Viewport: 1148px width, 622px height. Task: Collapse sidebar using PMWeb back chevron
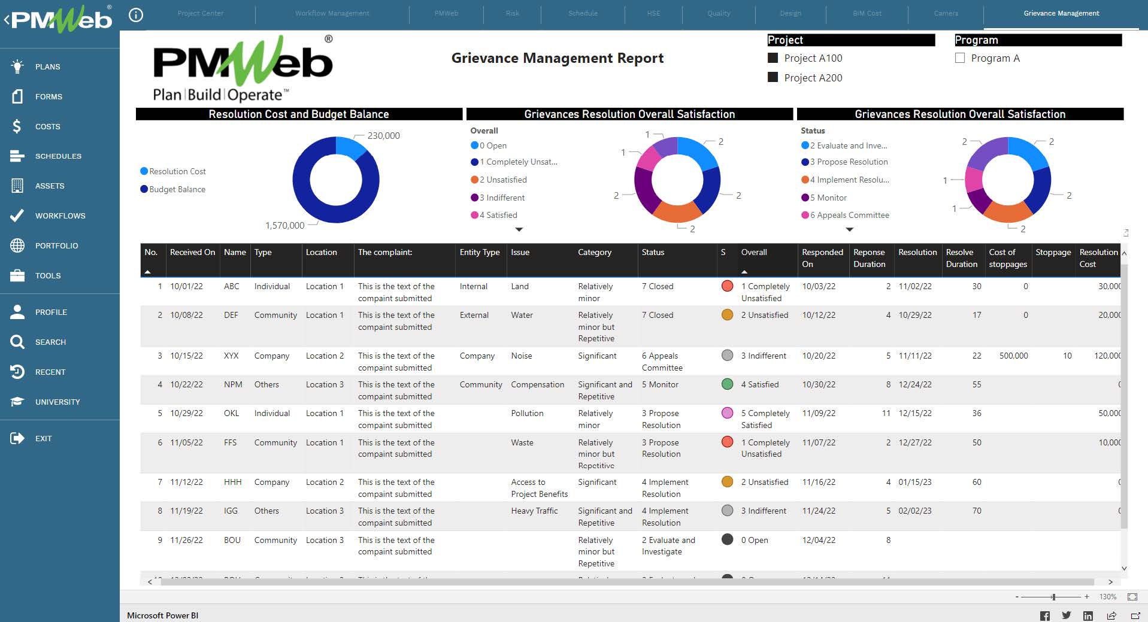(7, 20)
